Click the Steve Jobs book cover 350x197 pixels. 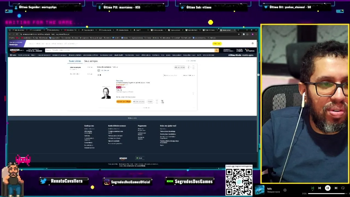pyautogui.click(x=106, y=92)
